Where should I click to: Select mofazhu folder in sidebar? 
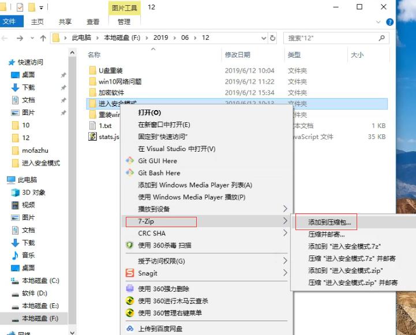(x=35, y=150)
